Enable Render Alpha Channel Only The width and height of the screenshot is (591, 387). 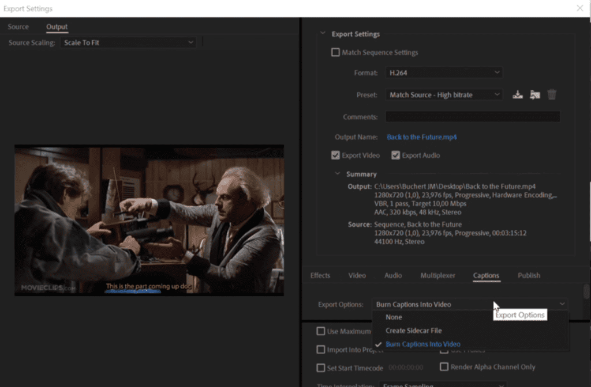click(444, 367)
